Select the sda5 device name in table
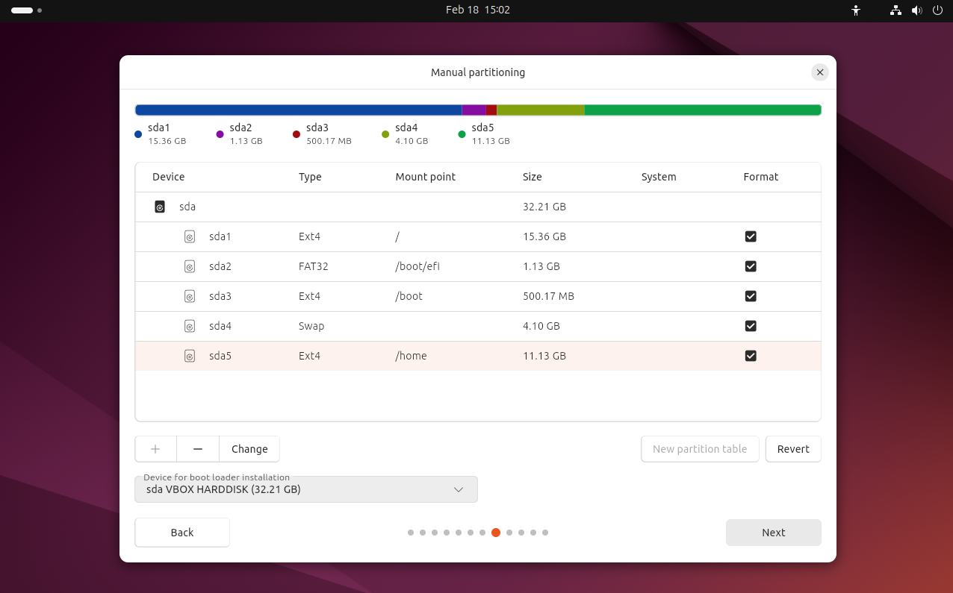 (220, 356)
